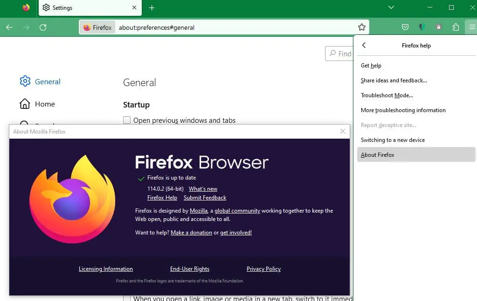Select Get help menu item
The height and width of the screenshot is (301, 477).
[416, 66]
